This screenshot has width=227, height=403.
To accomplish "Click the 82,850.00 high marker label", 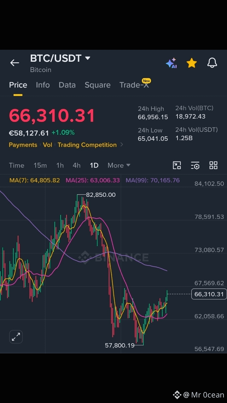I will click(101, 195).
